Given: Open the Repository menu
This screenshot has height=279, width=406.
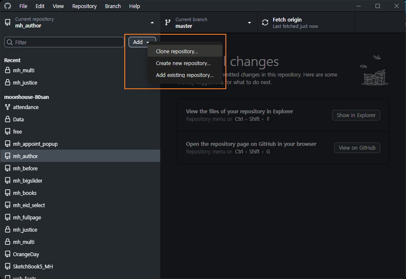Looking at the screenshot, I should [x=85, y=6].
